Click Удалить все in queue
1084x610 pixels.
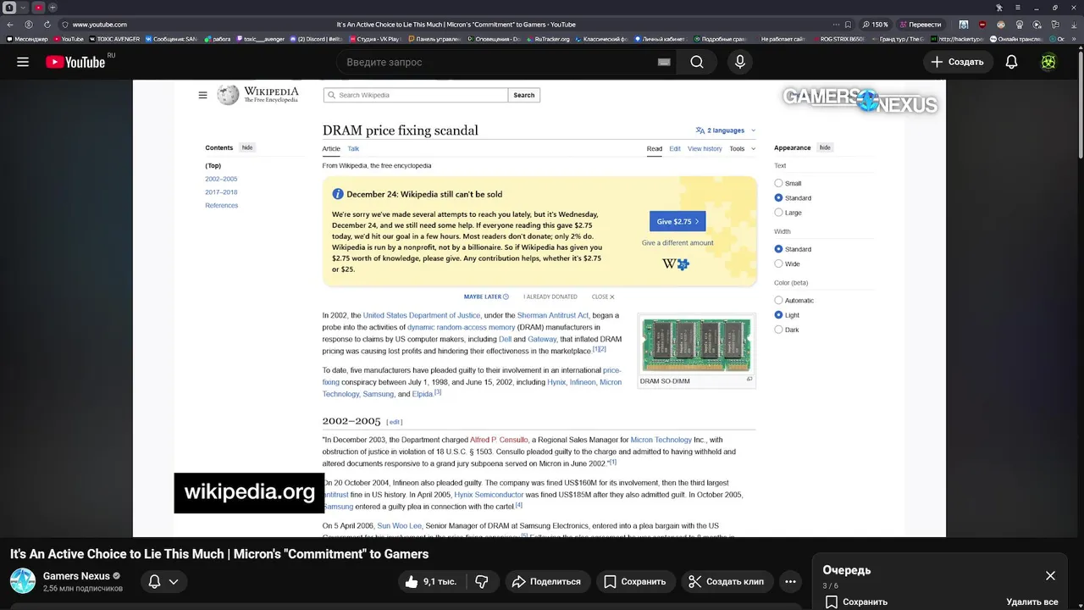tap(1032, 602)
